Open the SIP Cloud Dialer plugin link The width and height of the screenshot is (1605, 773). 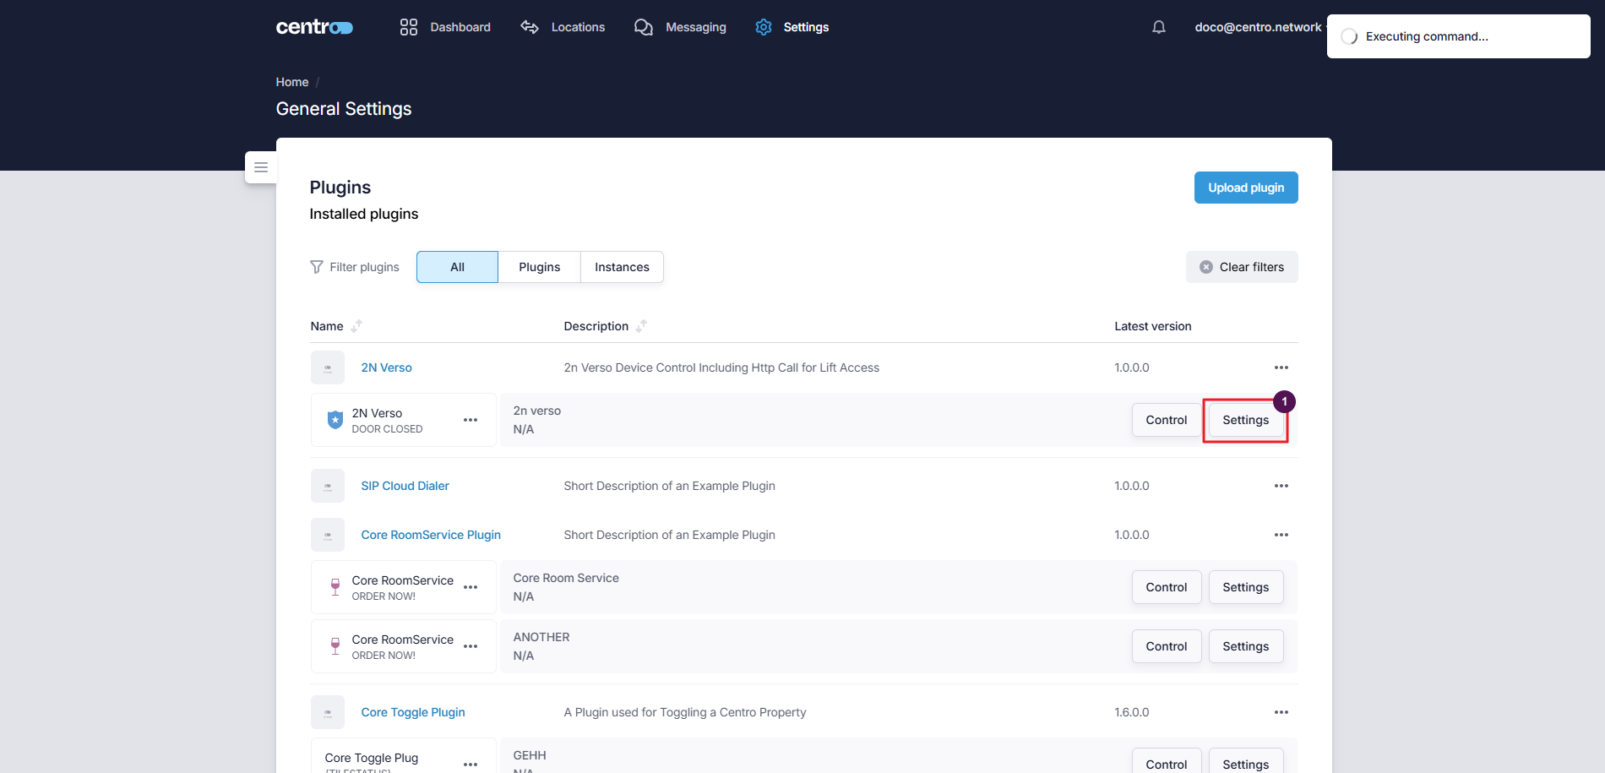coord(405,486)
